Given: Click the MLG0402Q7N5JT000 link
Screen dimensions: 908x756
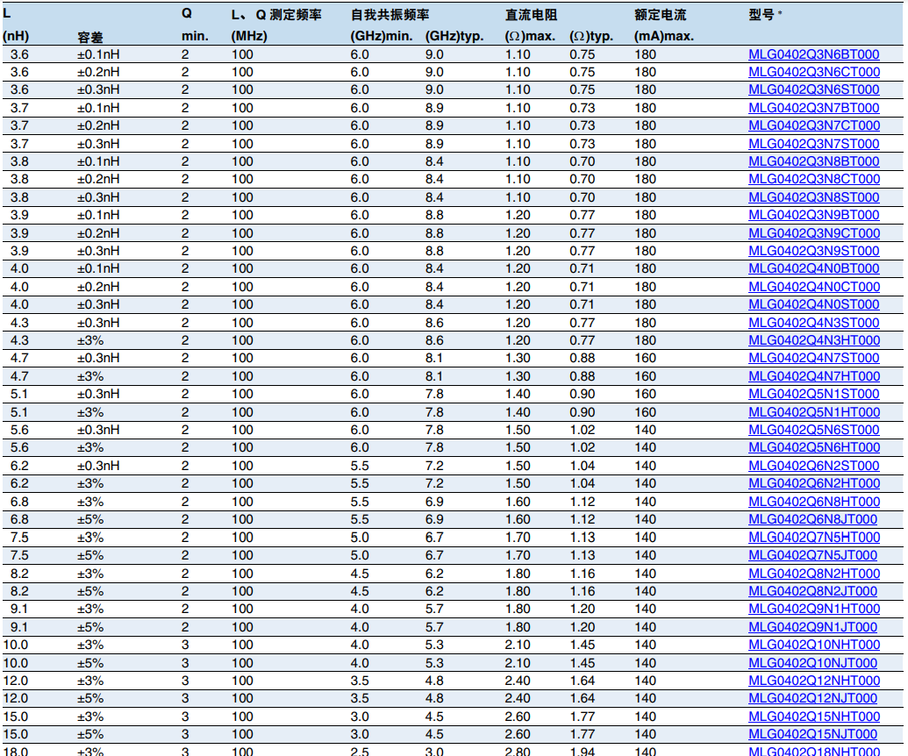Looking at the screenshot, I should (812, 555).
